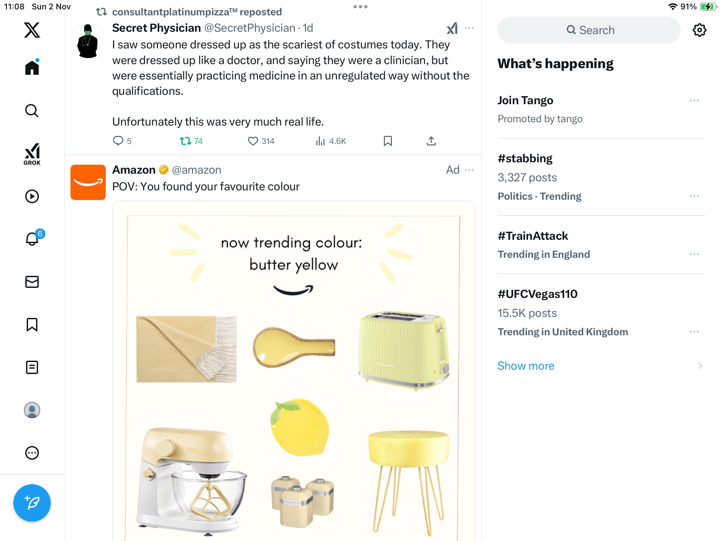Open more options for #stabbing trend
The image size is (721, 541).
tap(694, 196)
